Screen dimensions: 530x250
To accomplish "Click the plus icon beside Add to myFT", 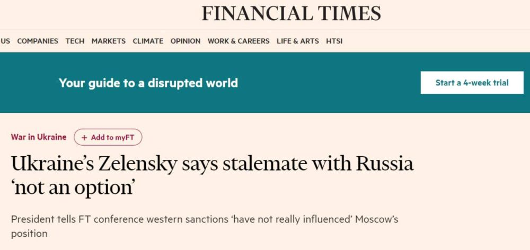I will pos(84,137).
